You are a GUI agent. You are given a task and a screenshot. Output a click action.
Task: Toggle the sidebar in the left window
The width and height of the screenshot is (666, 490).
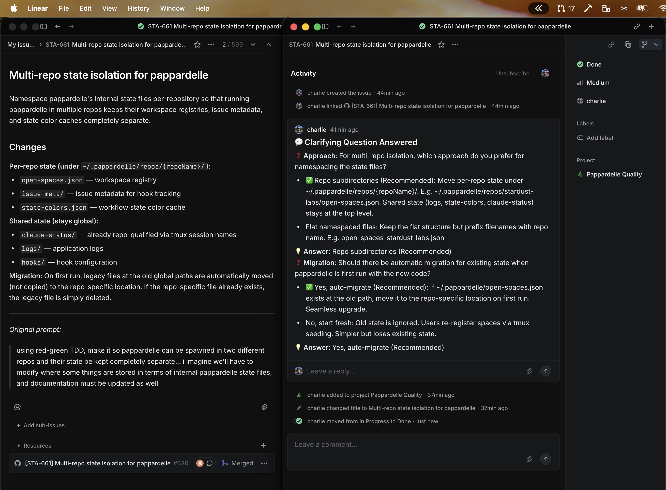point(44,27)
